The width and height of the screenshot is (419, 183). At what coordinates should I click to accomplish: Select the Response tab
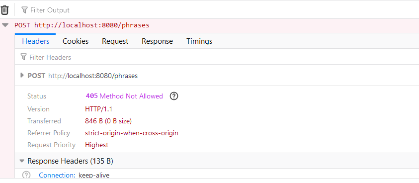[x=157, y=41]
